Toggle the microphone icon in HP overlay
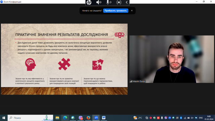The height and width of the screenshot is (121, 215). (109, 2)
